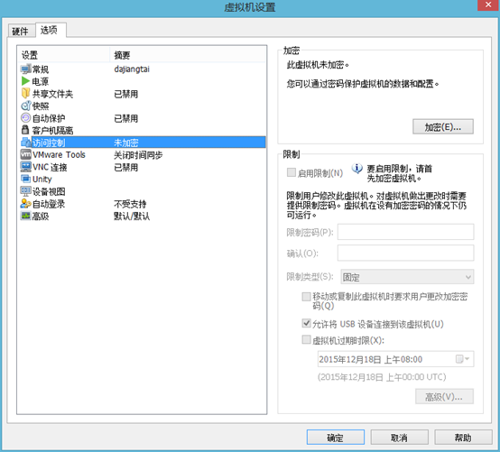The height and width of the screenshot is (452, 500).
Task: Select the 访问控制 row label
Action: [x=49, y=143]
